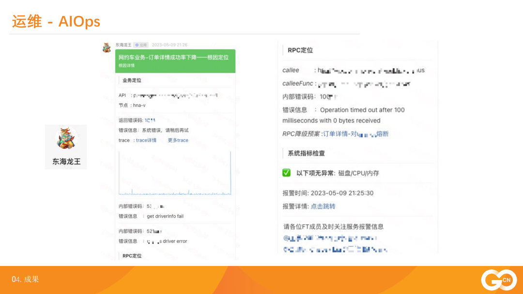Click the large 东海龙王 dragon avatar image
Screen dimensions: 523x294
click(66, 139)
